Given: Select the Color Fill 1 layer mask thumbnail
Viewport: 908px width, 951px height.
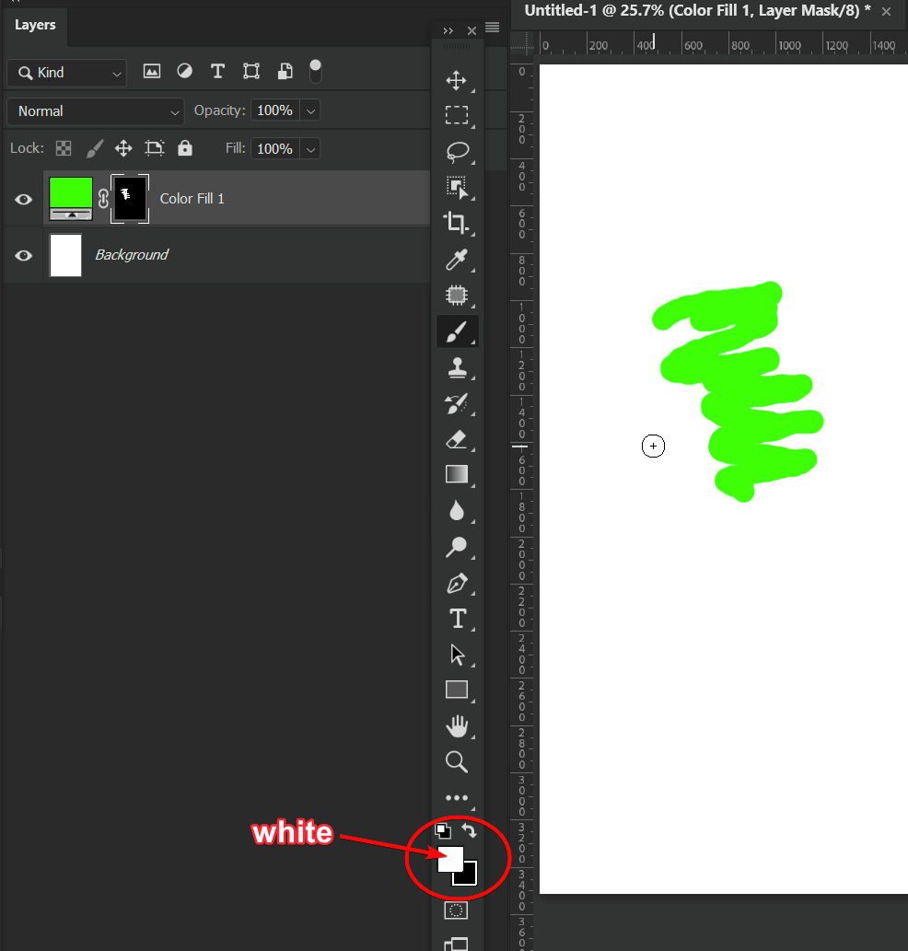Looking at the screenshot, I should [x=130, y=198].
